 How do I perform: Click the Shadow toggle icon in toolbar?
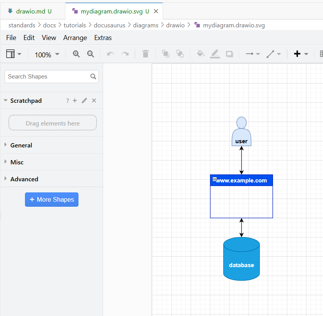230,54
